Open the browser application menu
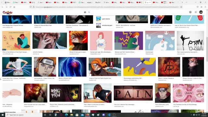The height and width of the screenshot is (117, 208). (205, 7)
